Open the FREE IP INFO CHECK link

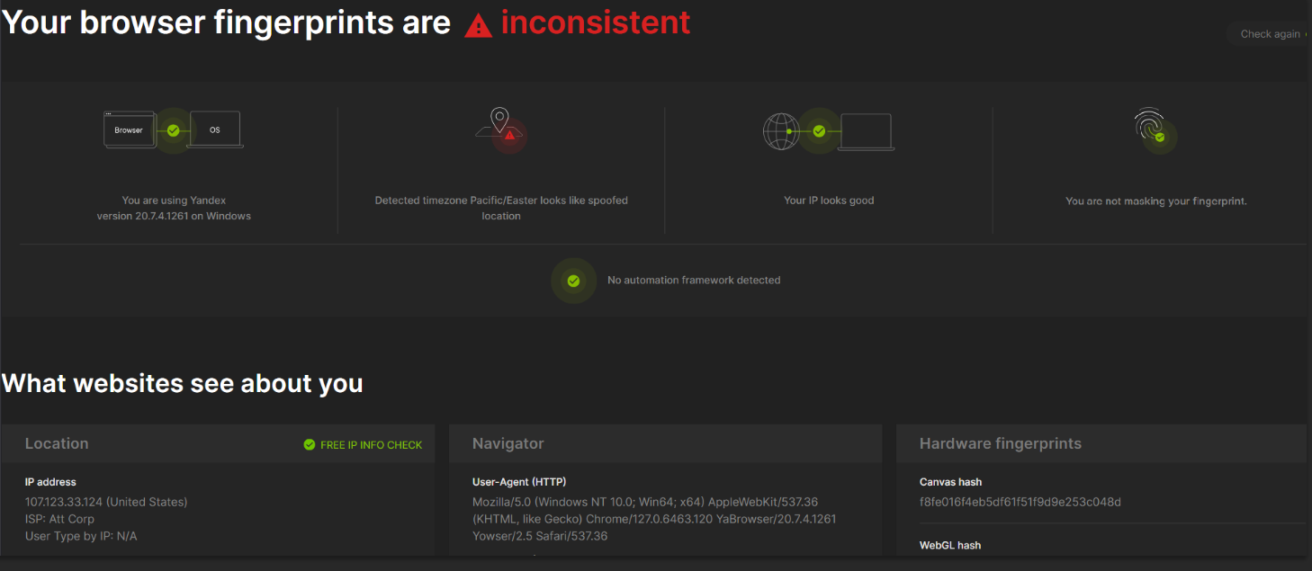coord(371,445)
